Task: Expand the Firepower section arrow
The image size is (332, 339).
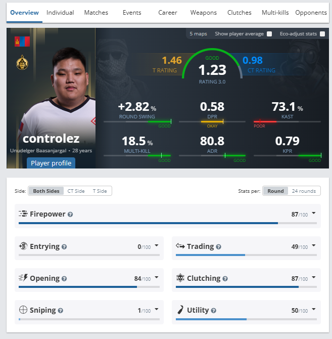Action: tap(314, 213)
